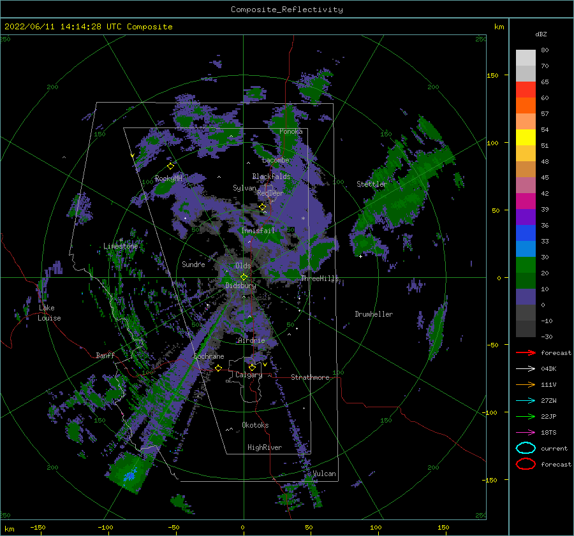Click the Innisfail city label
The image size is (574, 536).
point(258,231)
